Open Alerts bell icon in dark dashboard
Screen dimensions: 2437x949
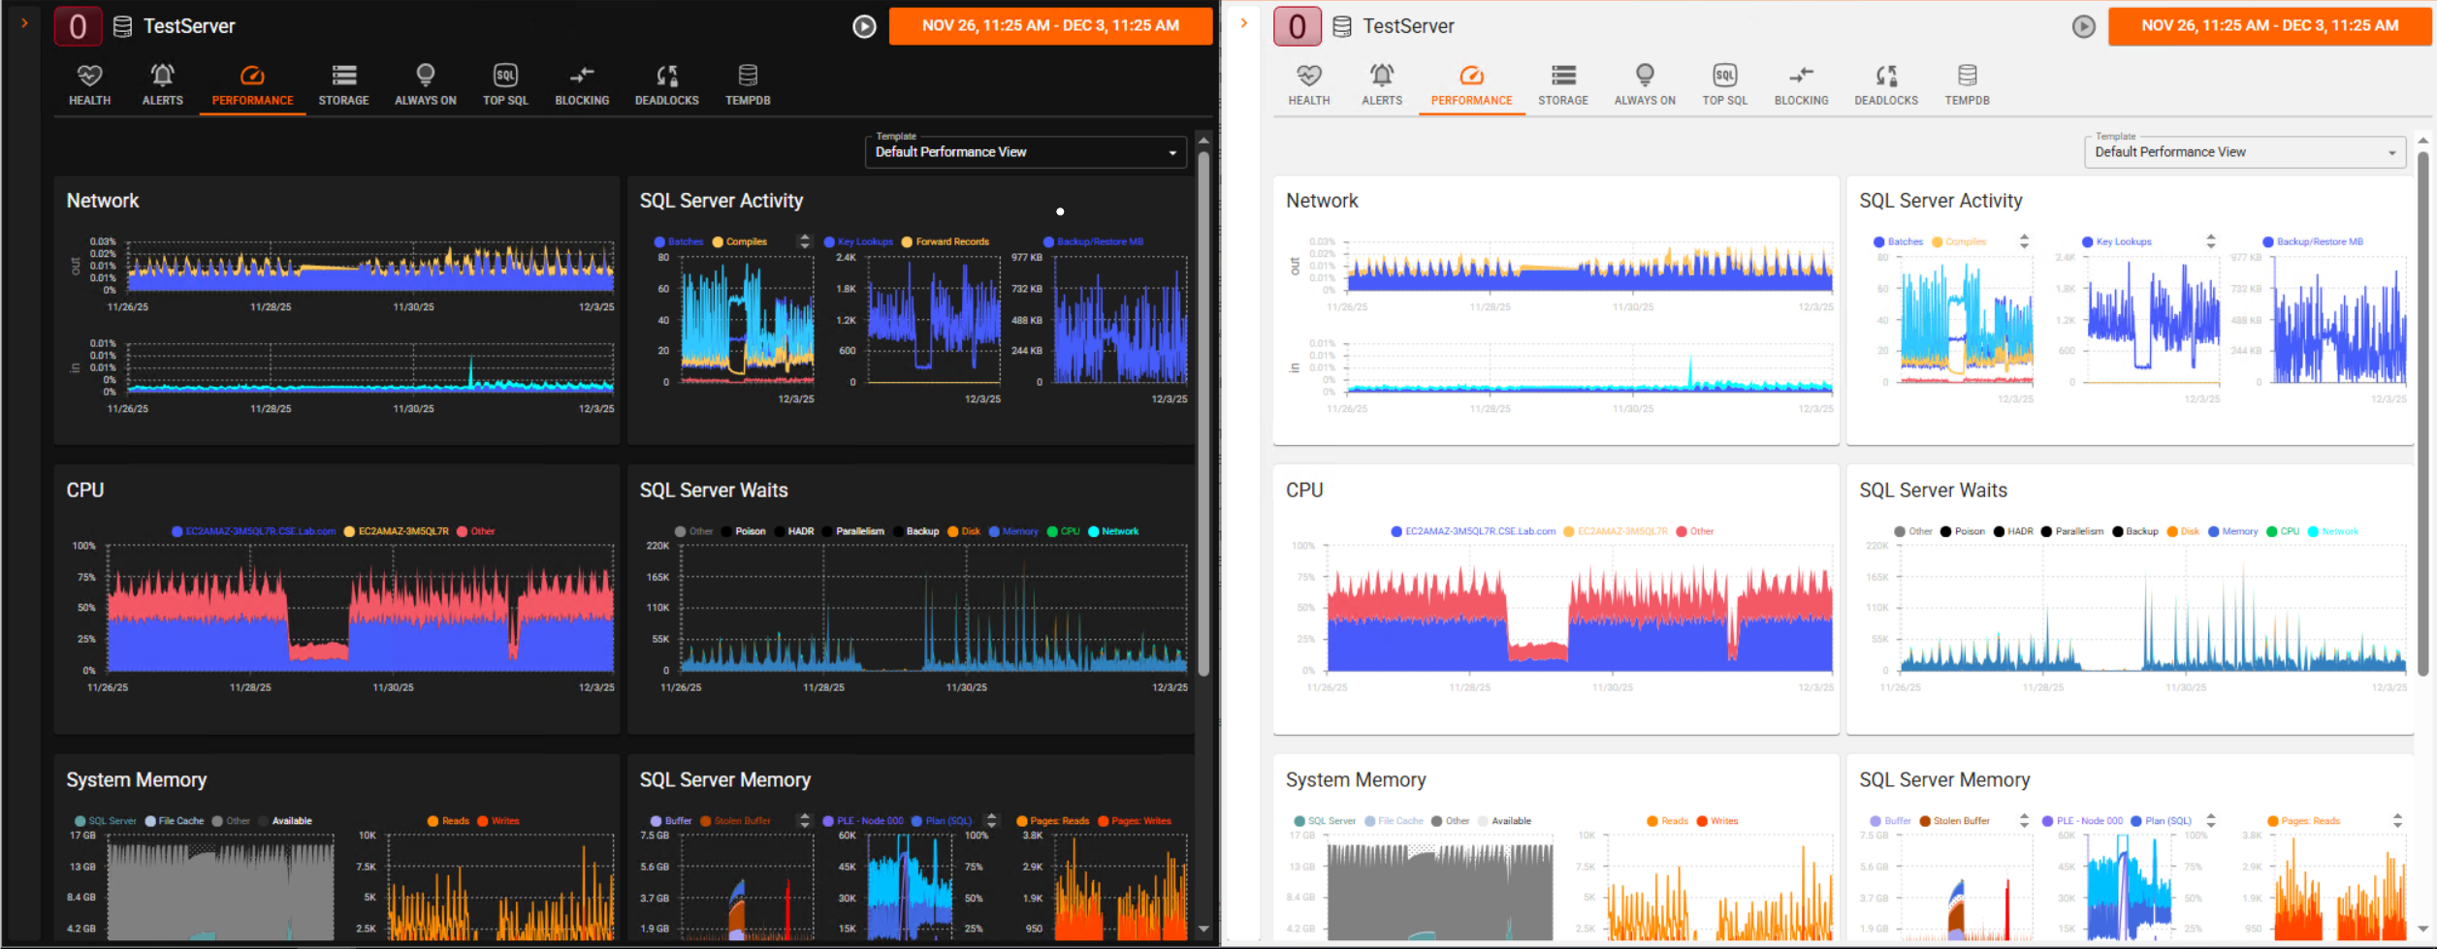tap(162, 75)
